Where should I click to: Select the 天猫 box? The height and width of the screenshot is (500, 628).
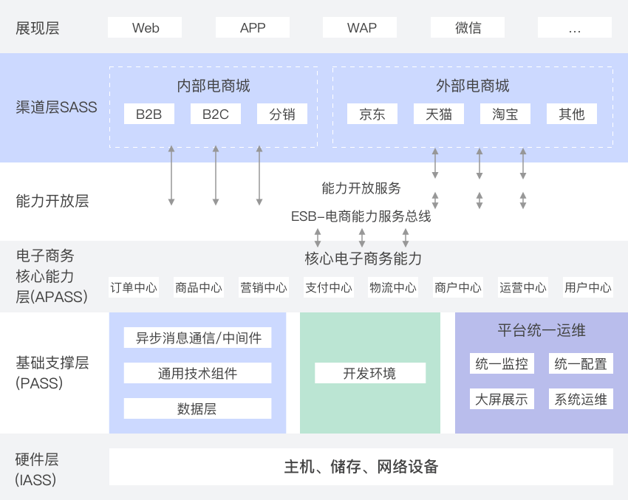[439, 114]
